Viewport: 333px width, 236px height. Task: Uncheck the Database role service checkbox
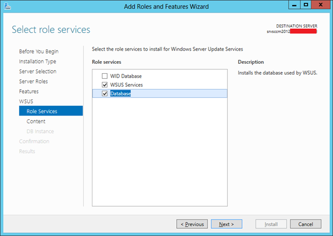pyautogui.click(x=105, y=94)
